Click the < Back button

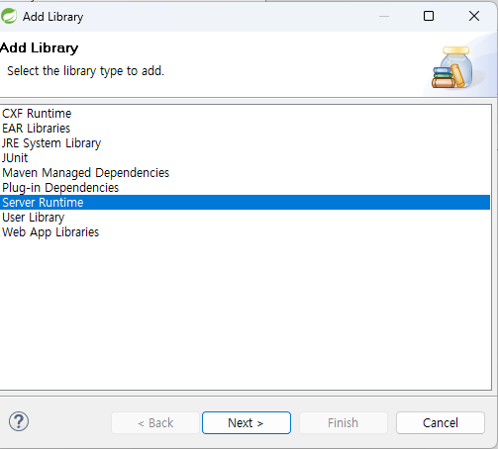(155, 422)
